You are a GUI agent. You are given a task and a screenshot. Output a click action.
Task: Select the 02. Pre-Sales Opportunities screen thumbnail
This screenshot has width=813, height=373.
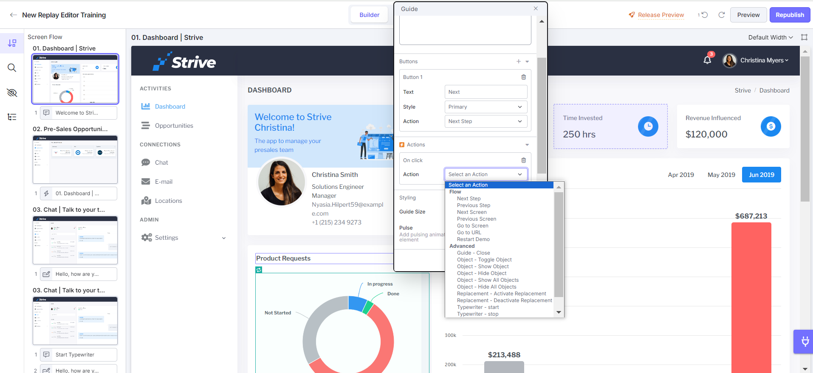(75, 160)
